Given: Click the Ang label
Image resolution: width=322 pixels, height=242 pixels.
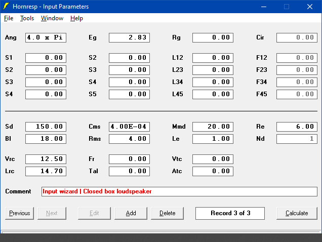Looking at the screenshot, I should (x=11, y=37).
